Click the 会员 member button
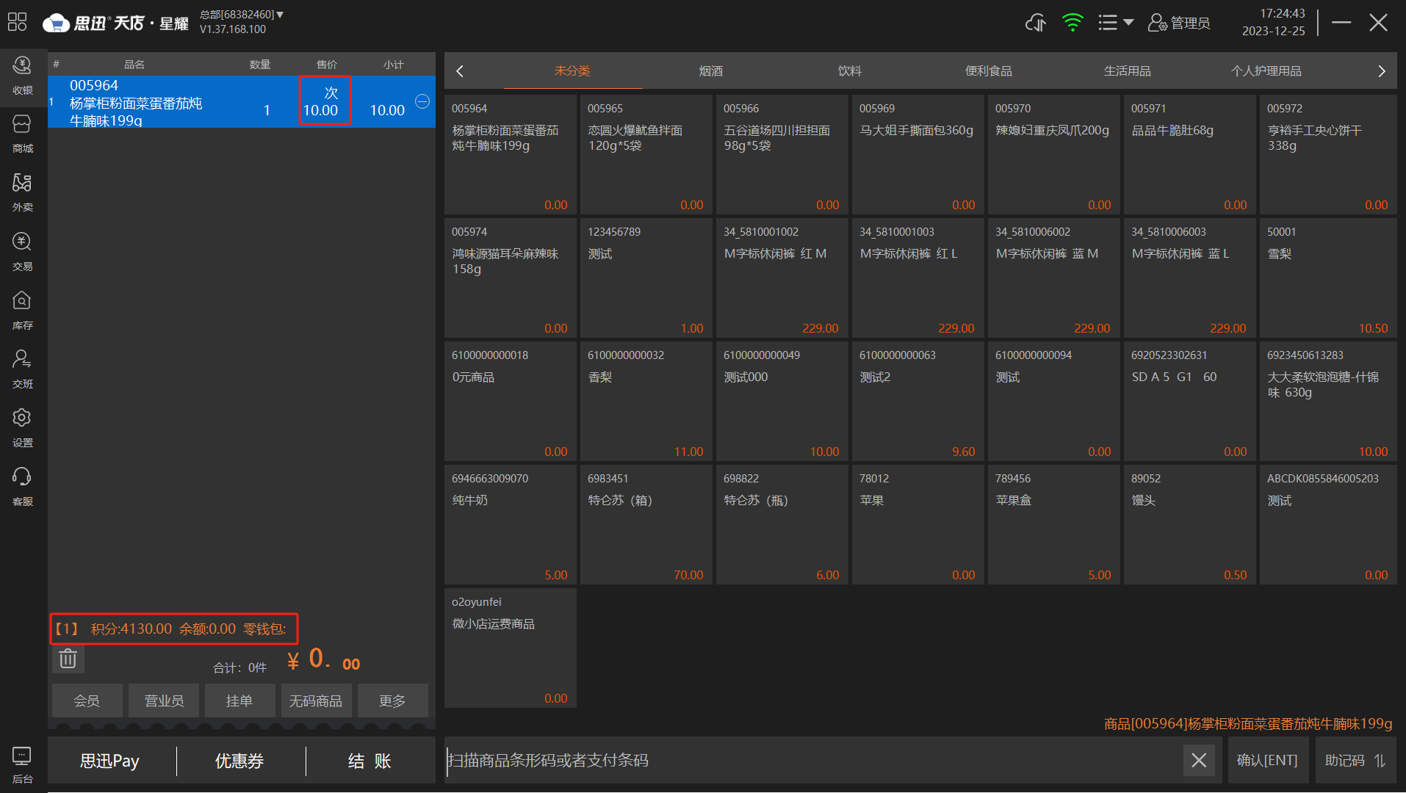The height and width of the screenshot is (793, 1406). click(87, 700)
